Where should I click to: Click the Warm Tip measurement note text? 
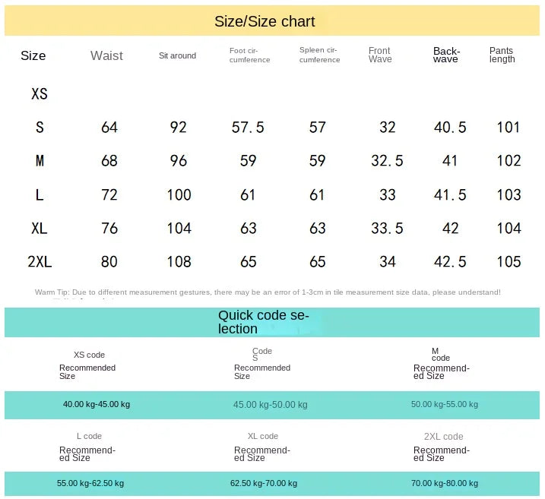[x=268, y=292]
